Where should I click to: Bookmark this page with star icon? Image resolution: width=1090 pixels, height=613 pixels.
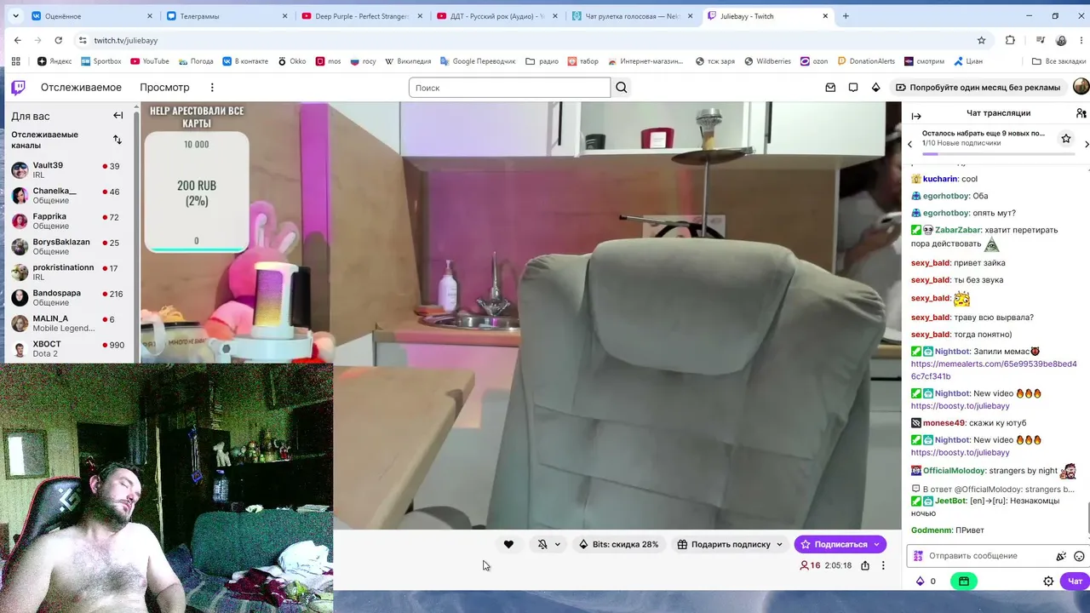[981, 40]
